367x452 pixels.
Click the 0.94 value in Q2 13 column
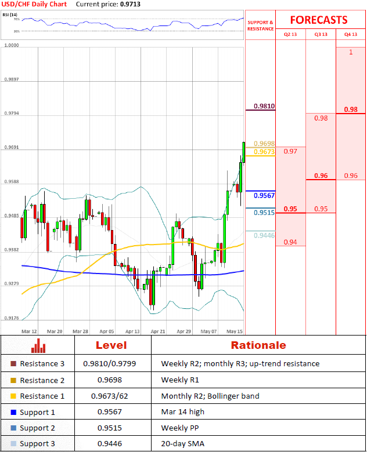click(x=290, y=242)
